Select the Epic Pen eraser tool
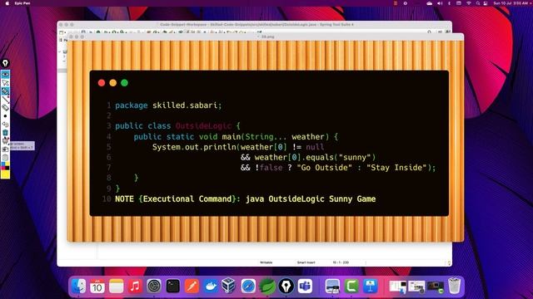This screenshot has height=299, width=533. point(5,107)
